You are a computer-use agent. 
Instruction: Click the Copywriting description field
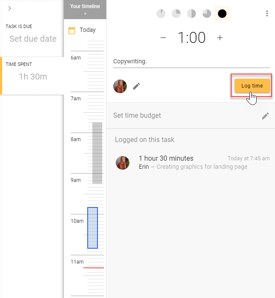tap(192, 62)
